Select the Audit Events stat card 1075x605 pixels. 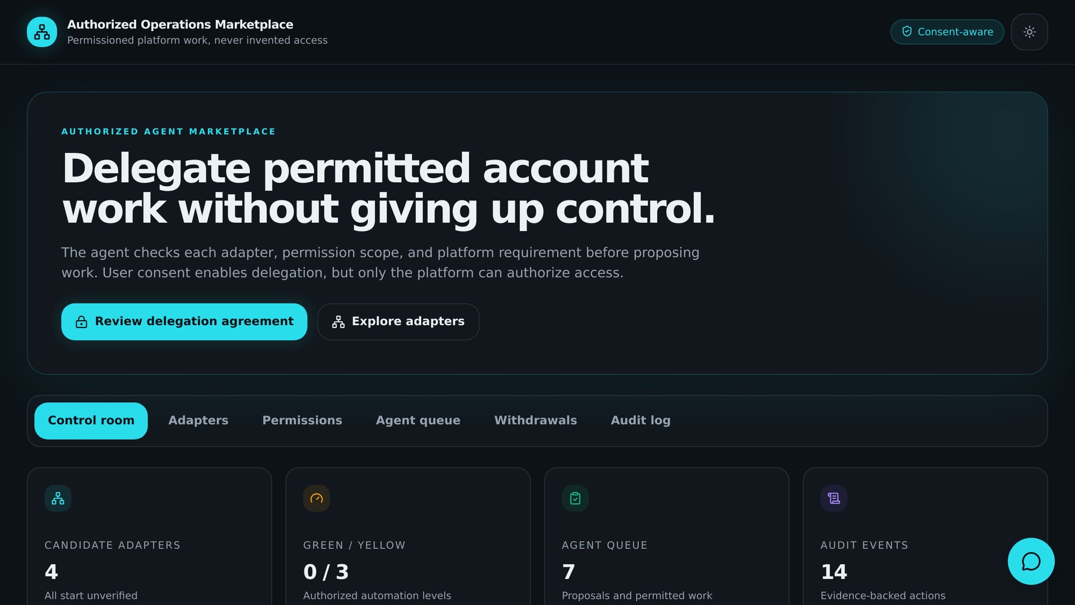point(925,536)
